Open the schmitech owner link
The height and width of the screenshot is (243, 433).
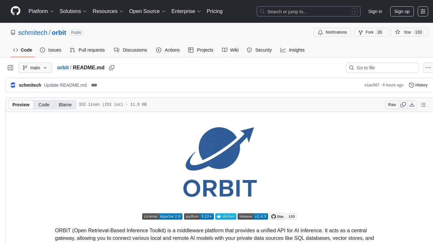[33, 32]
